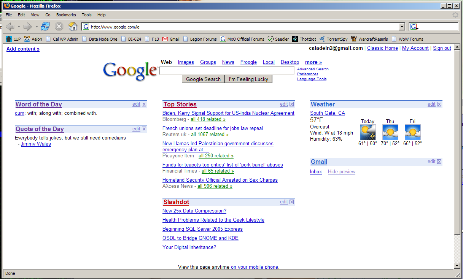463x279 pixels.
Task: Open the File menu
Action: 9,15
